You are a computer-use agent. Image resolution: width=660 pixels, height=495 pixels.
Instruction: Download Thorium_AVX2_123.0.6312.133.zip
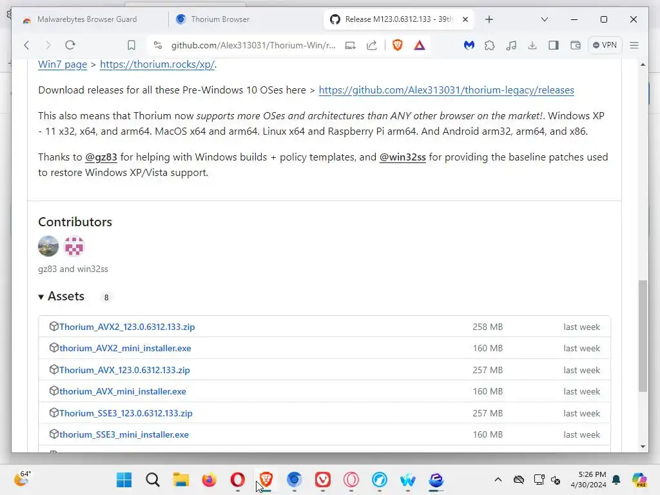pos(127,327)
